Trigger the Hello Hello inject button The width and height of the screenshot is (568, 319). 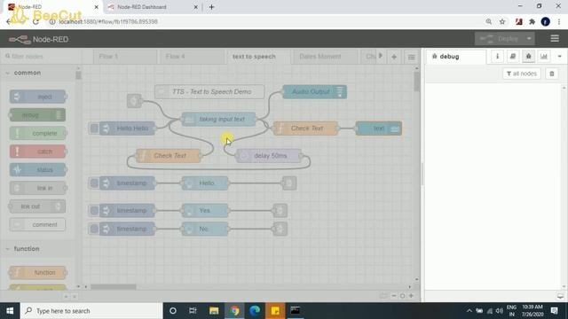click(94, 128)
